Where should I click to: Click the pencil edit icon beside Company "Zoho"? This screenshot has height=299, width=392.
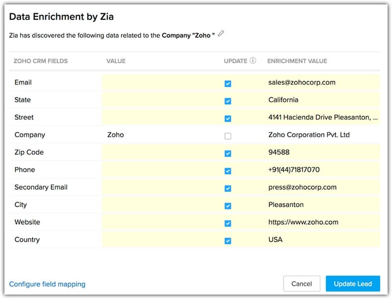click(221, 33)
